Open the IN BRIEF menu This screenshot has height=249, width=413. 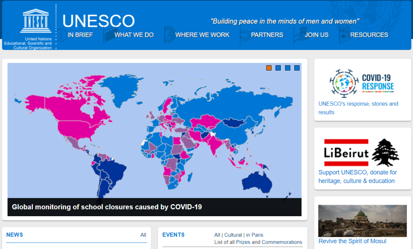click(80, 35)
